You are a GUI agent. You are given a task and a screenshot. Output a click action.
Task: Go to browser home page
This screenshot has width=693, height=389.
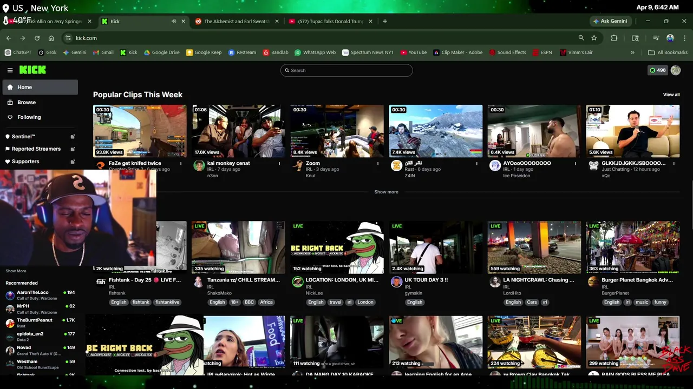pyautogui.click(x=51, y=38)
